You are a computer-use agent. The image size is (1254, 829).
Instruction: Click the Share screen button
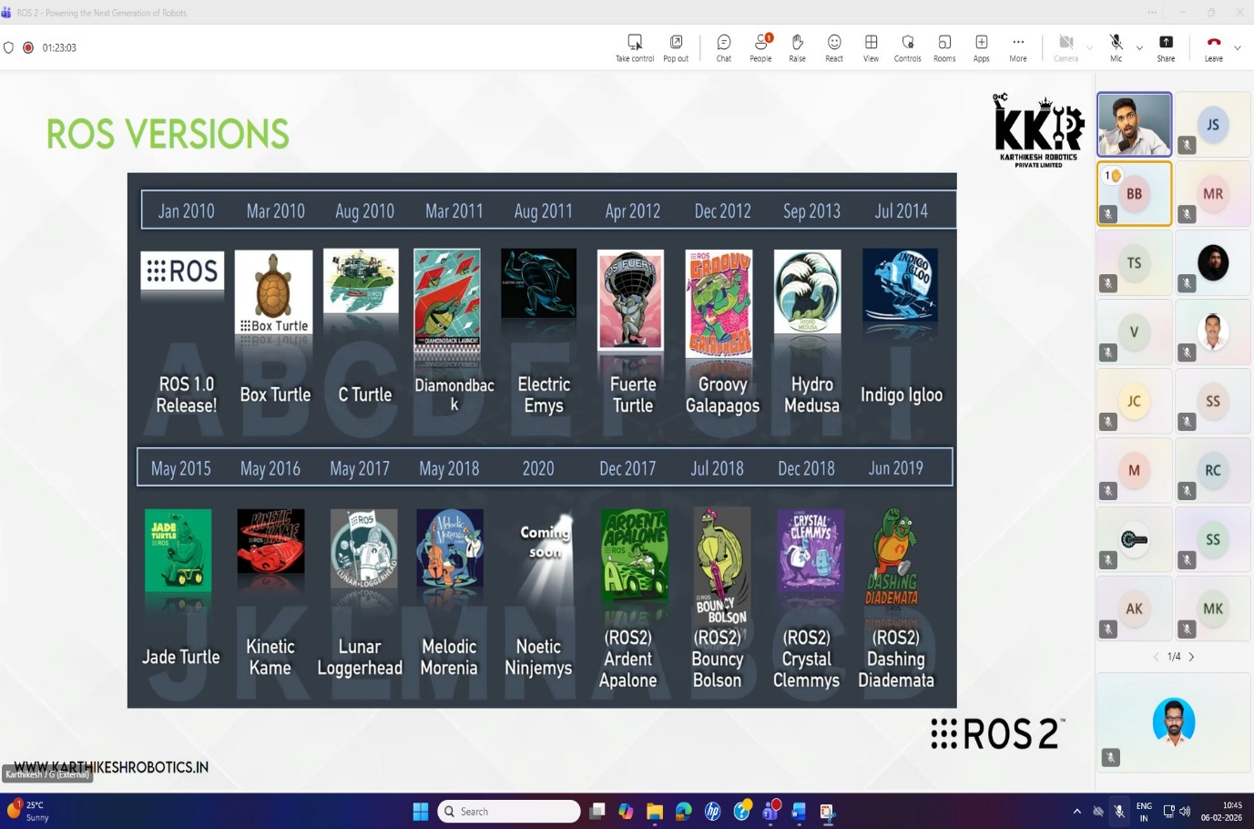click(1166, 47)
